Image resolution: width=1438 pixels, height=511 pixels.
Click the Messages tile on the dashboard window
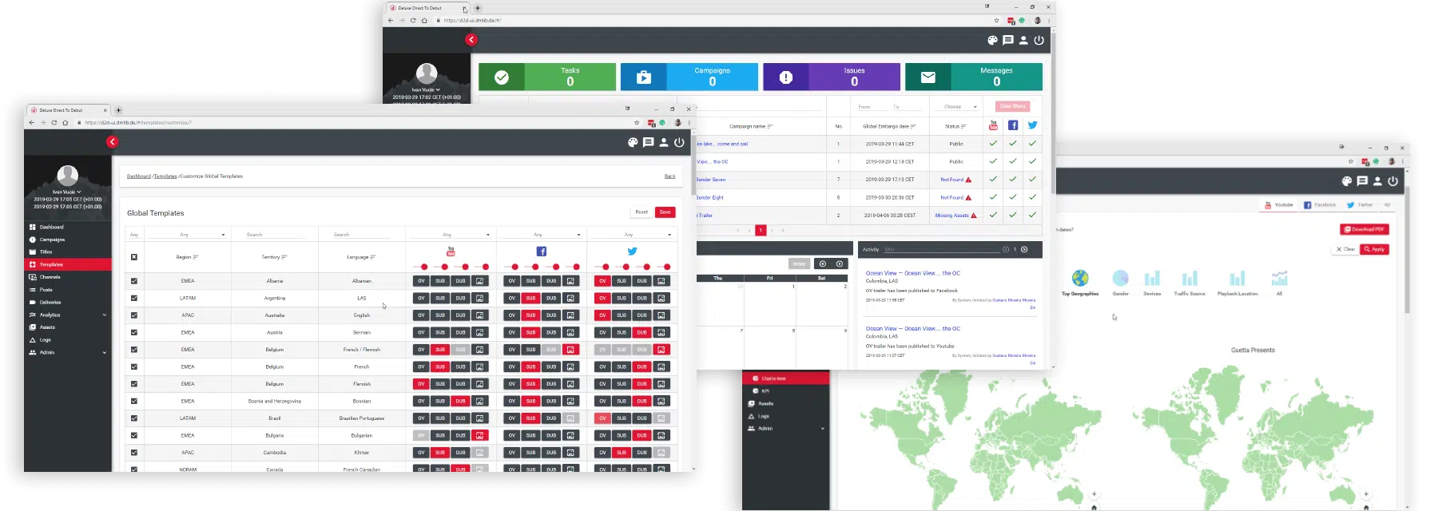[x=974, y=77]
